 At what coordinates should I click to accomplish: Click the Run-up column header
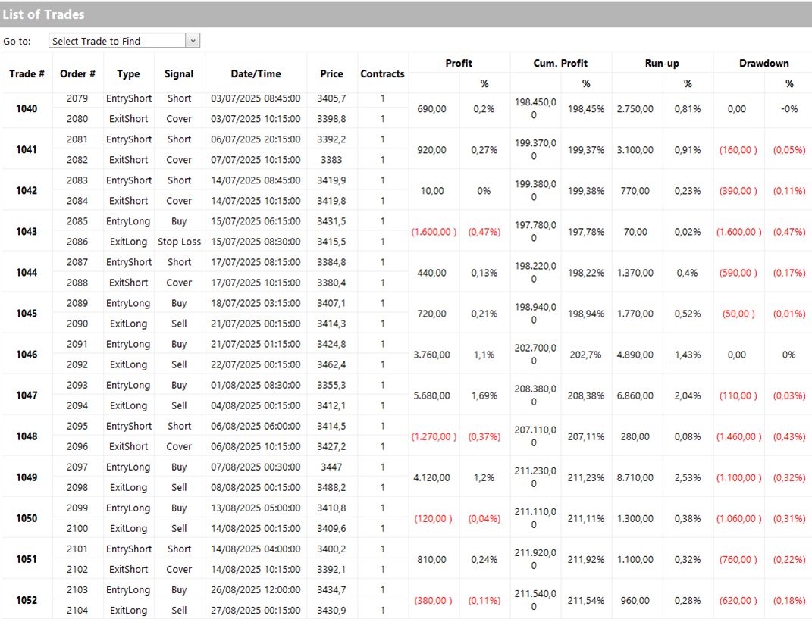tap(662, 63)
